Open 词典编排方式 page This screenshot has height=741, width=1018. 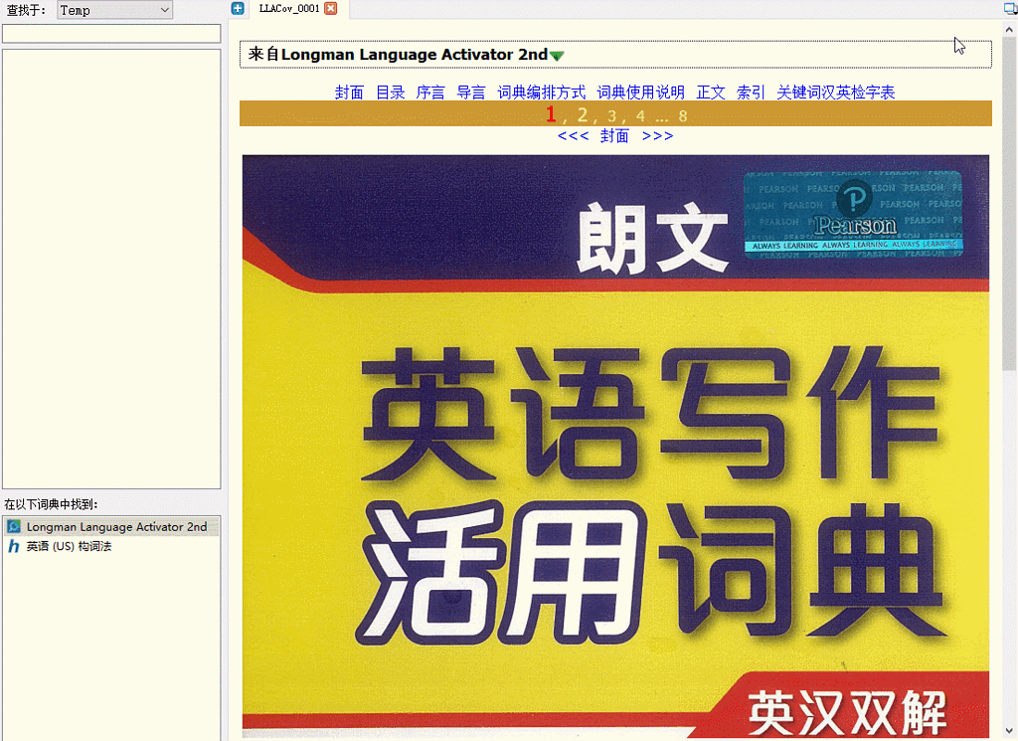[x=541, y=93]
